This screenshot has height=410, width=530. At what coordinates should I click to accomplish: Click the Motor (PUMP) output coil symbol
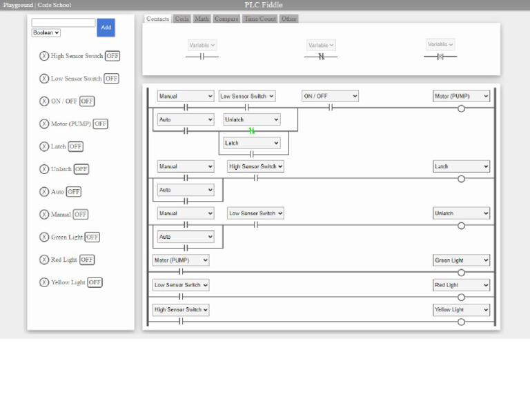coord(461,108)
